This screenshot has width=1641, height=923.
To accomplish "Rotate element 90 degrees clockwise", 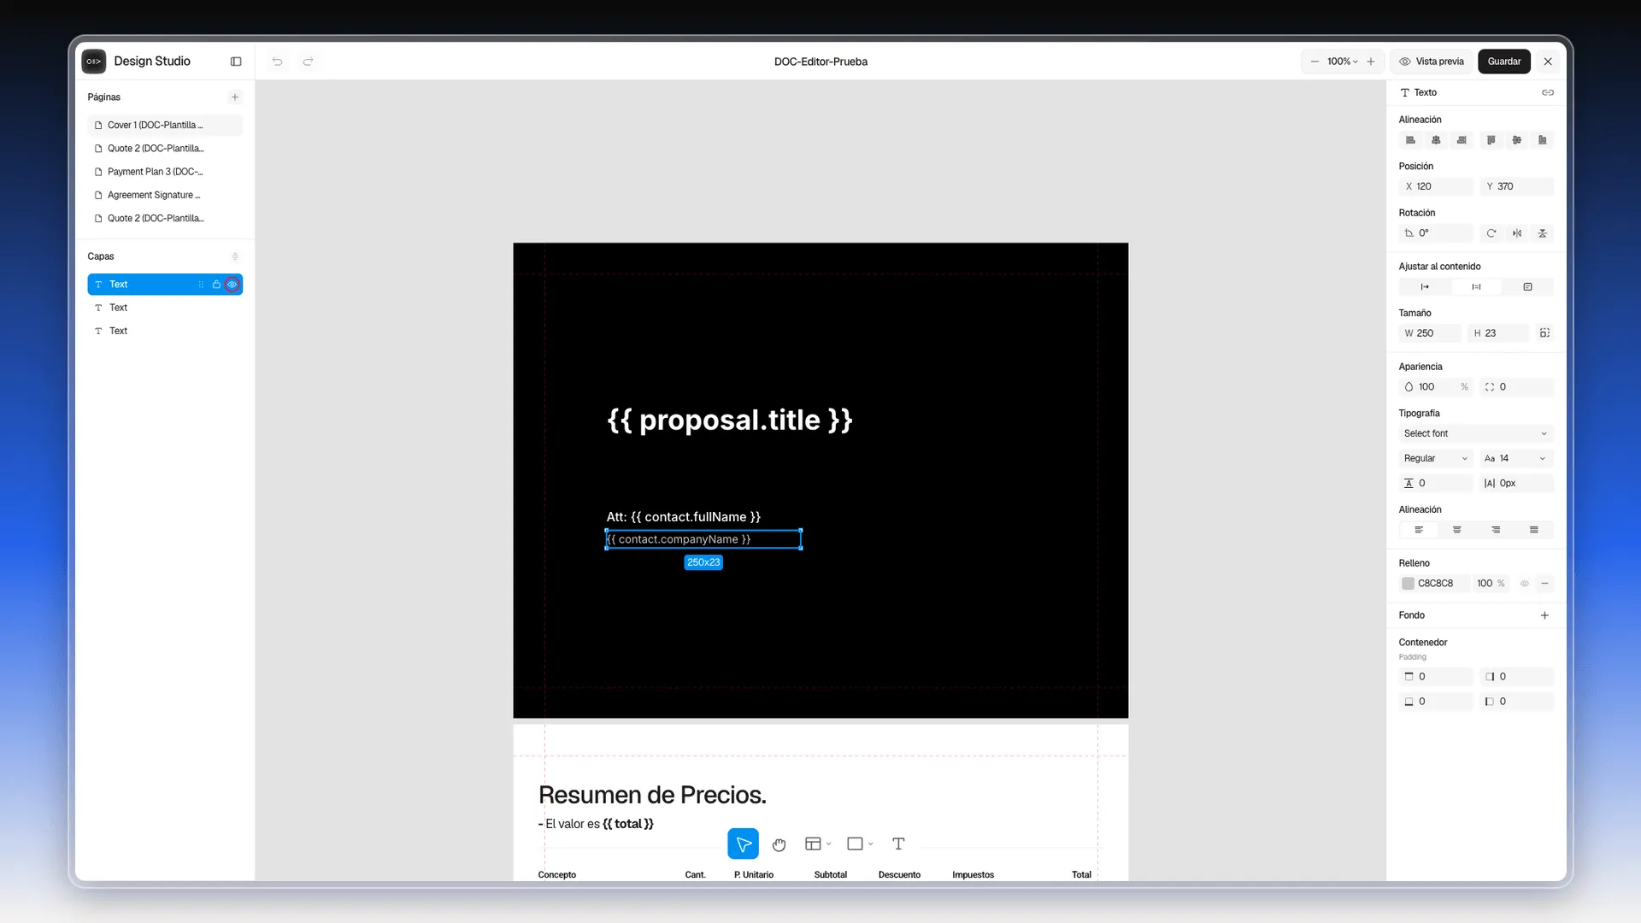I will [1491, 233].
